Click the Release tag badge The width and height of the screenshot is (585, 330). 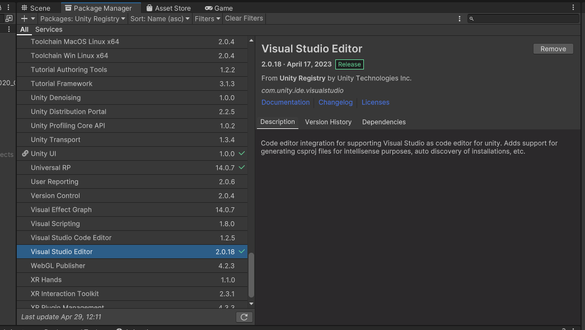[x=349, y=64]
